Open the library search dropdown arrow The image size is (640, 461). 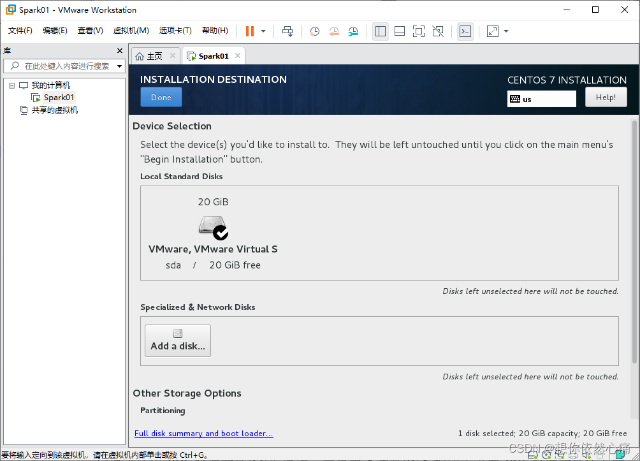tap(120, 66)
